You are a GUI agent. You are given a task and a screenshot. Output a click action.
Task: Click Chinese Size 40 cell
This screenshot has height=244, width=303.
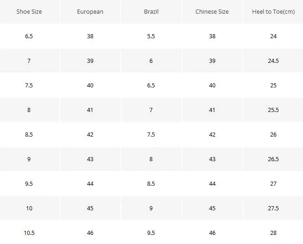[x=212, y=85]
